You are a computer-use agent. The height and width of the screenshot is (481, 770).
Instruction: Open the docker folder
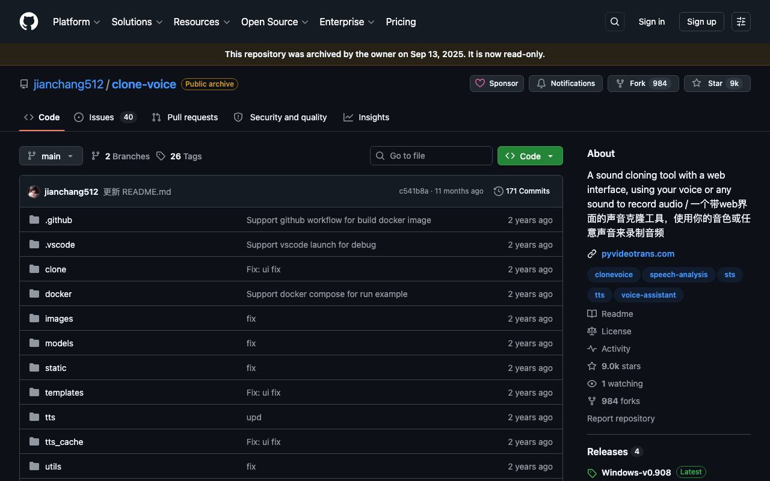pyautogui.click(x=58, y=294)
